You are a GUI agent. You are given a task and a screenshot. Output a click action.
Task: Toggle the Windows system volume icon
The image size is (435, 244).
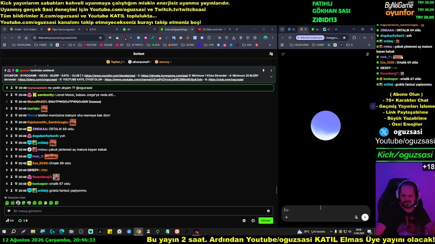point(350,232)
